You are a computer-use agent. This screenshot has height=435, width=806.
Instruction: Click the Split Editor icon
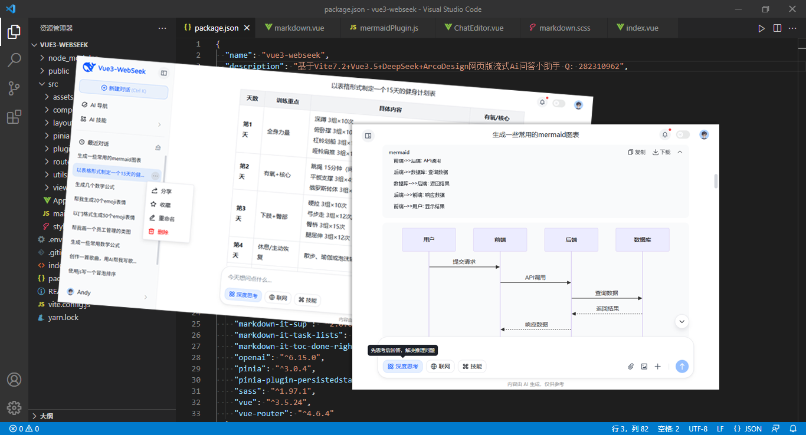tap(777, 28)
